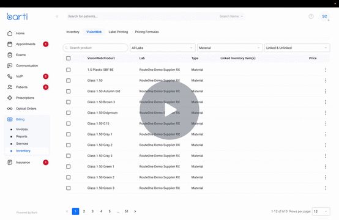
Task: Go to page 51
Action: 127,211
